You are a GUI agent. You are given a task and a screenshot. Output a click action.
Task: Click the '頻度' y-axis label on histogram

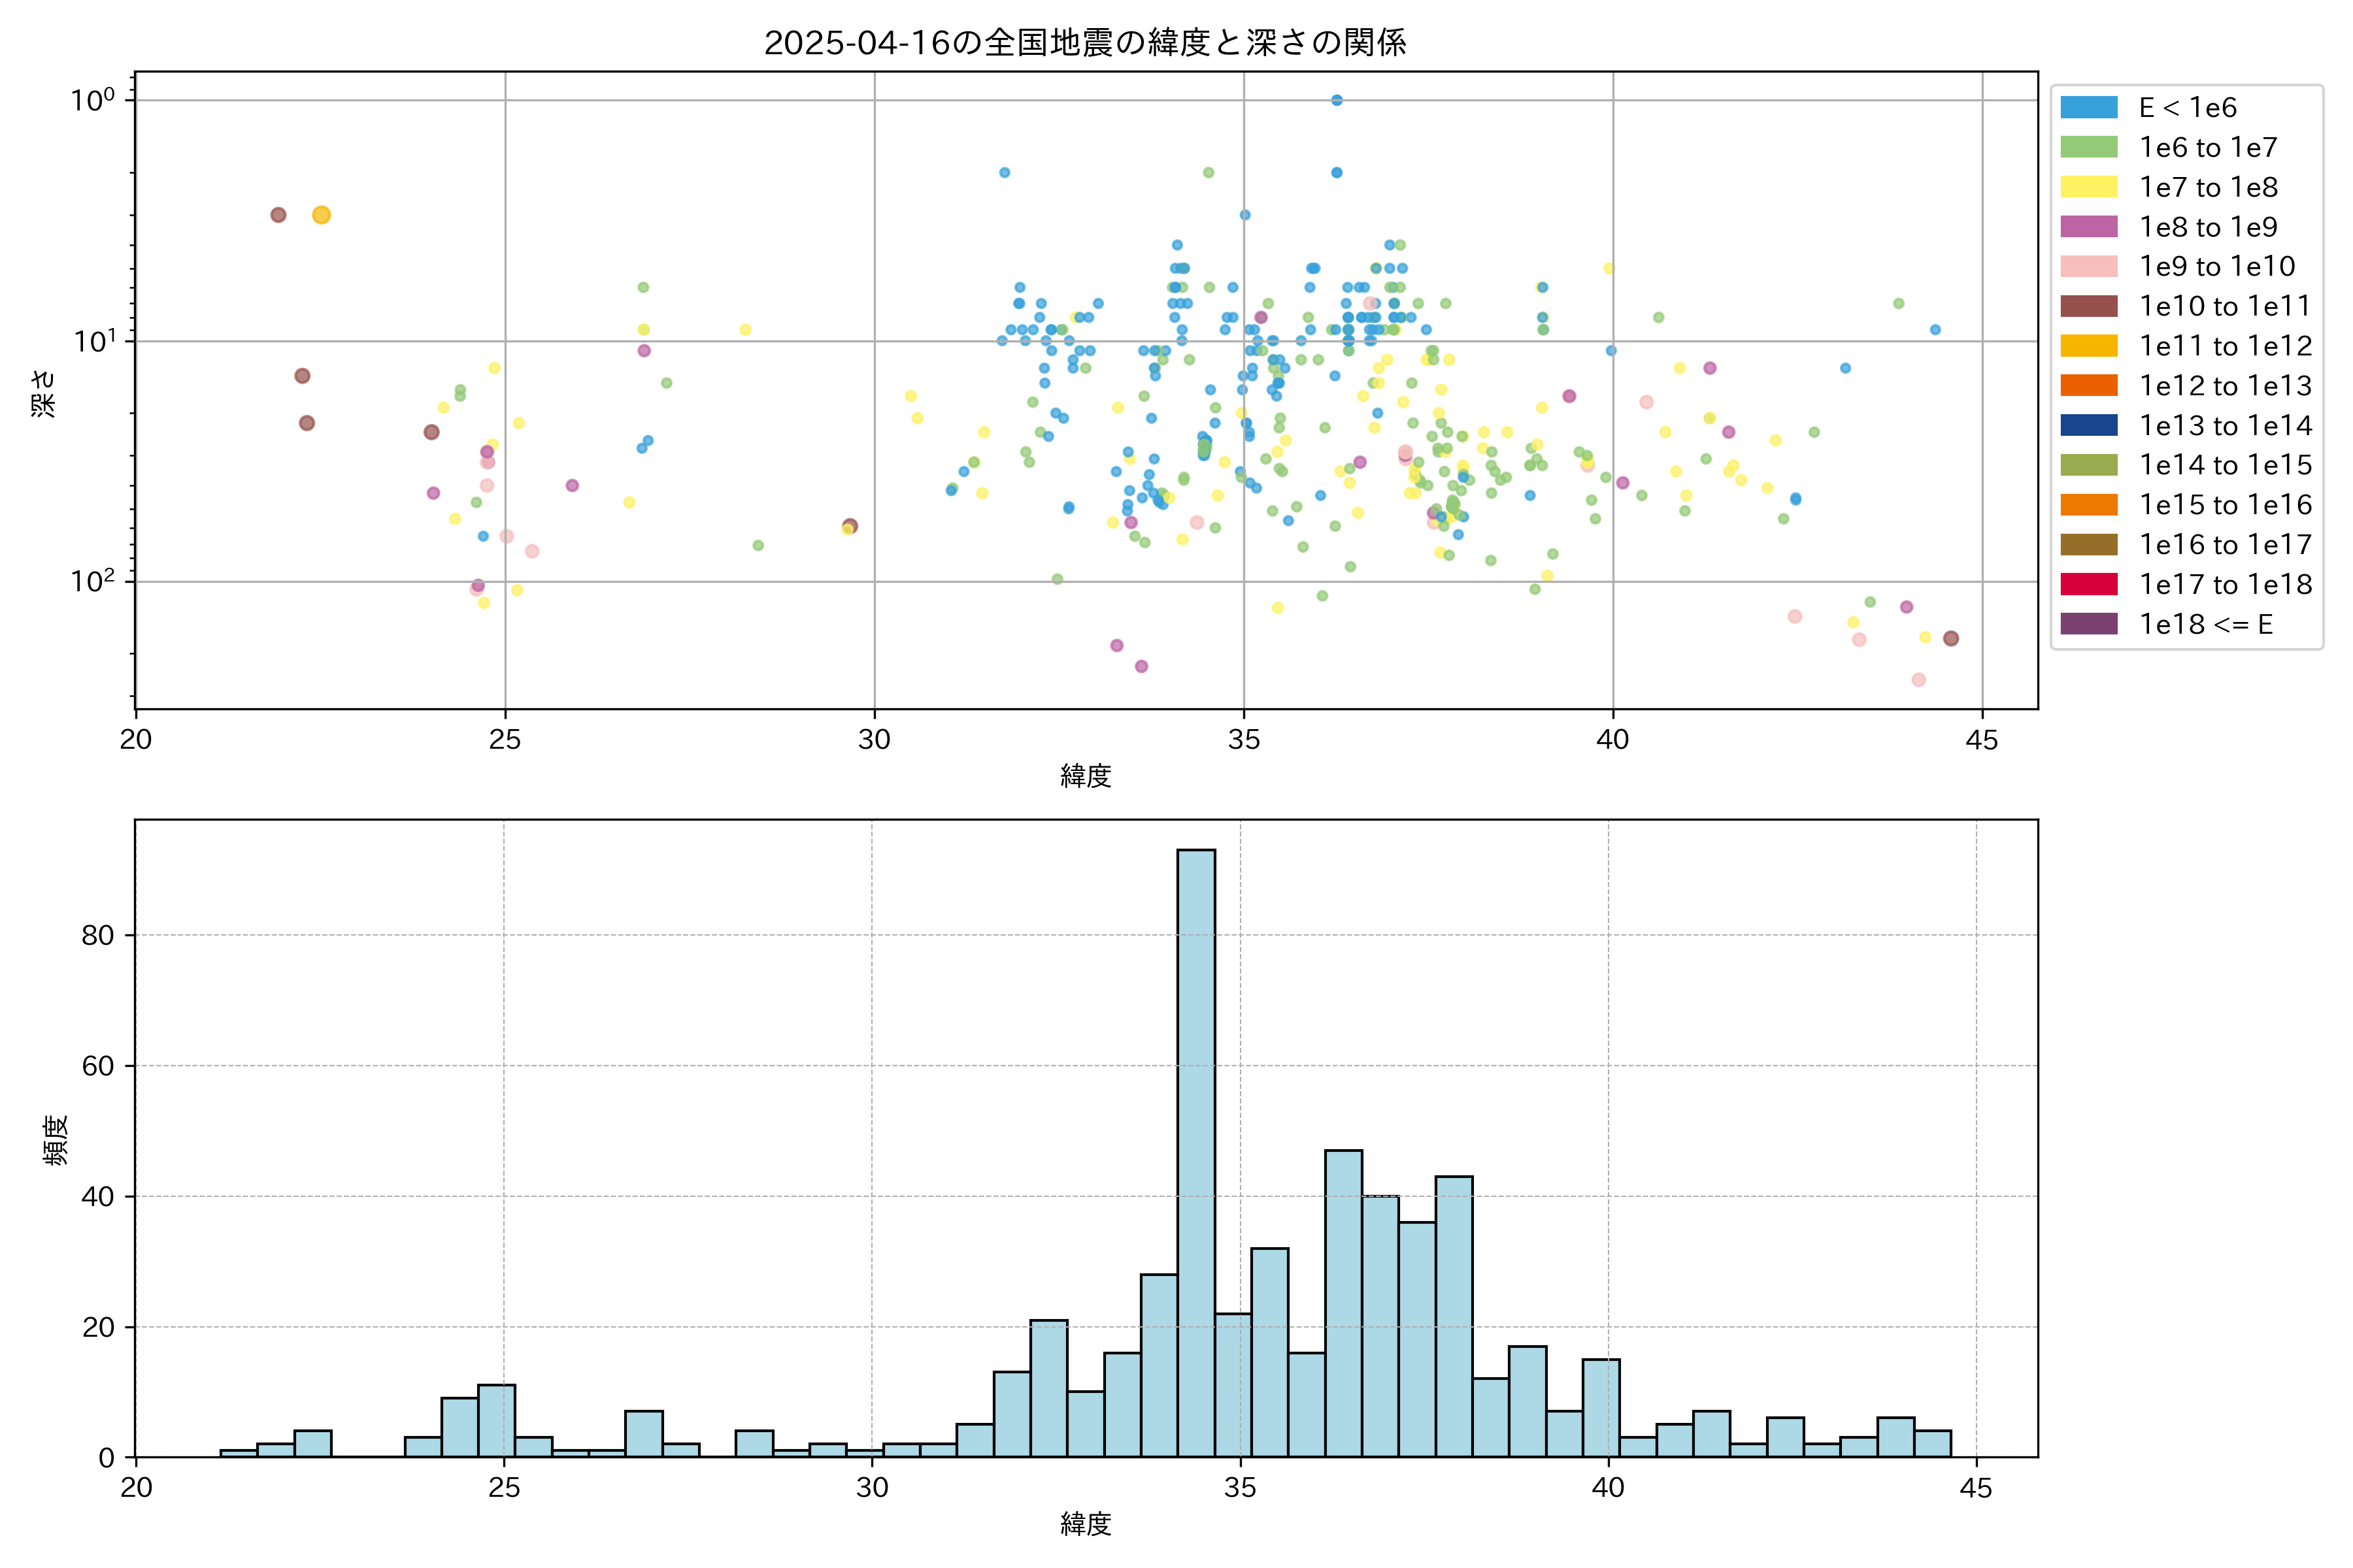[56, 1139]
